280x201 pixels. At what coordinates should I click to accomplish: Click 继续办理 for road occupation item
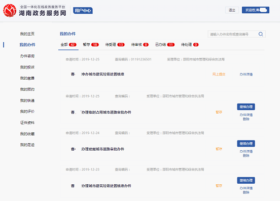click(x=246, y=107)
